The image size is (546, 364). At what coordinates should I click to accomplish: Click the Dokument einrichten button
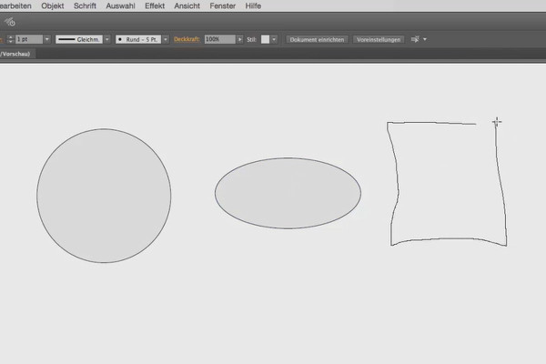(317, 39)
